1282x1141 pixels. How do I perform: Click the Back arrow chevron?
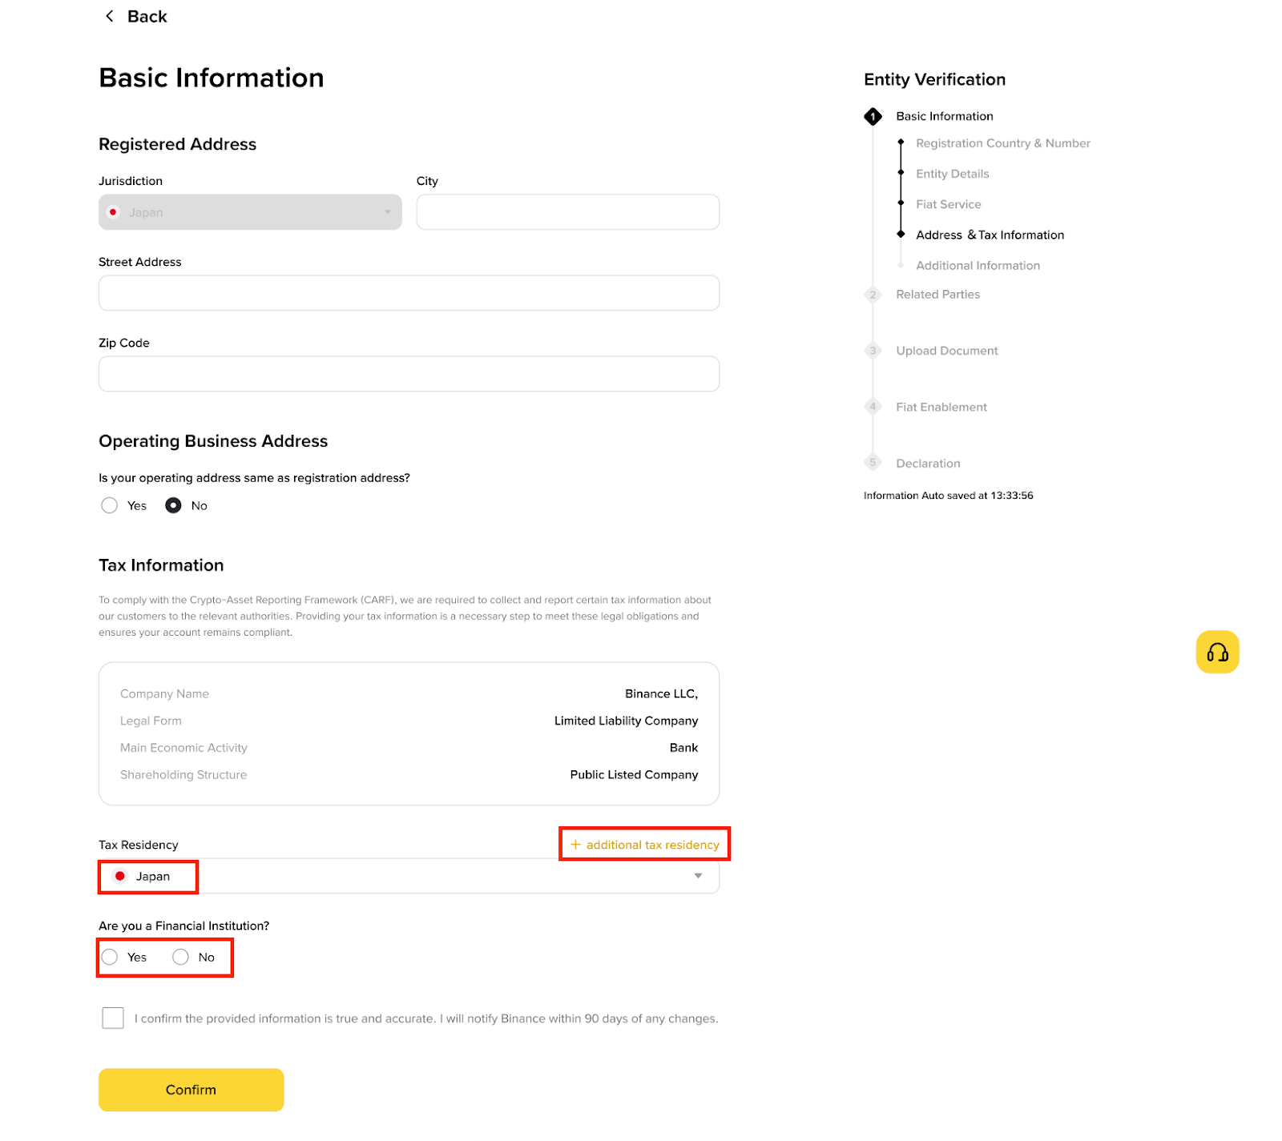pyautogui.click(x=110, y=16)
